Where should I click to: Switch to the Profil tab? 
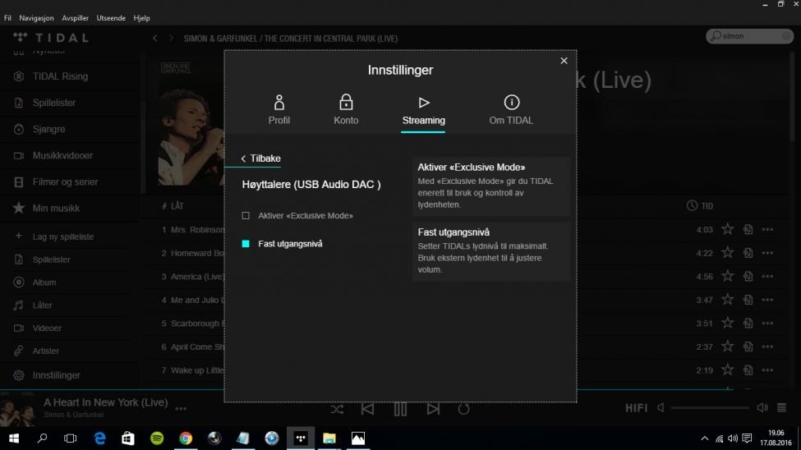(x=279, y=109)
